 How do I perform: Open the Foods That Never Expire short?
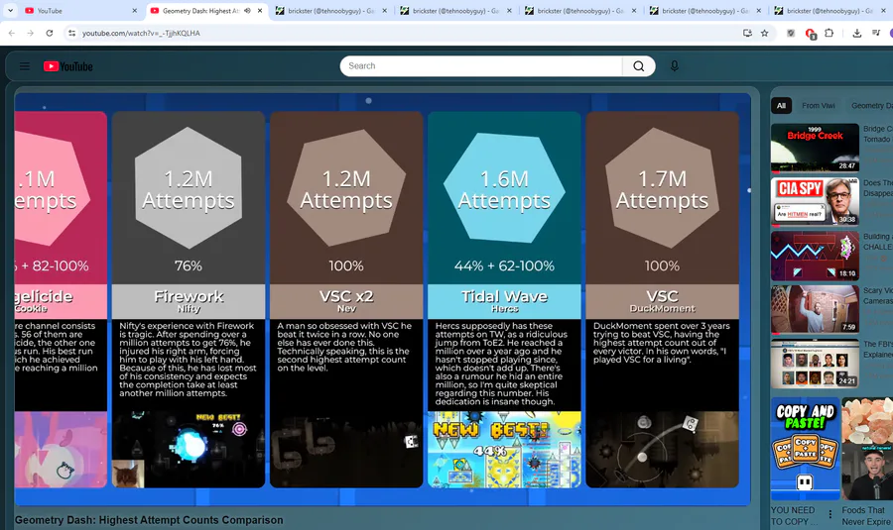click(x=867, y=449)
